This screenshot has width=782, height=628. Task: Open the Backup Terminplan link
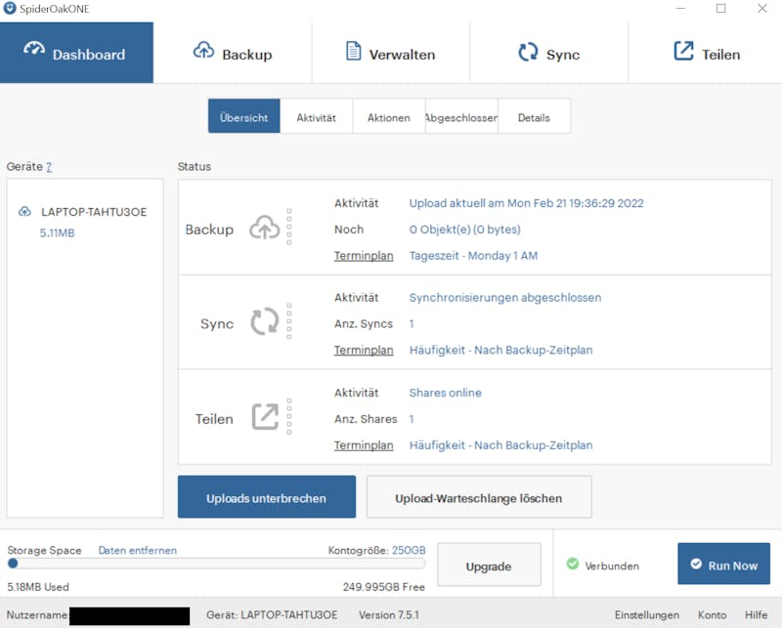pyautogui.click(x=364, y=256)
